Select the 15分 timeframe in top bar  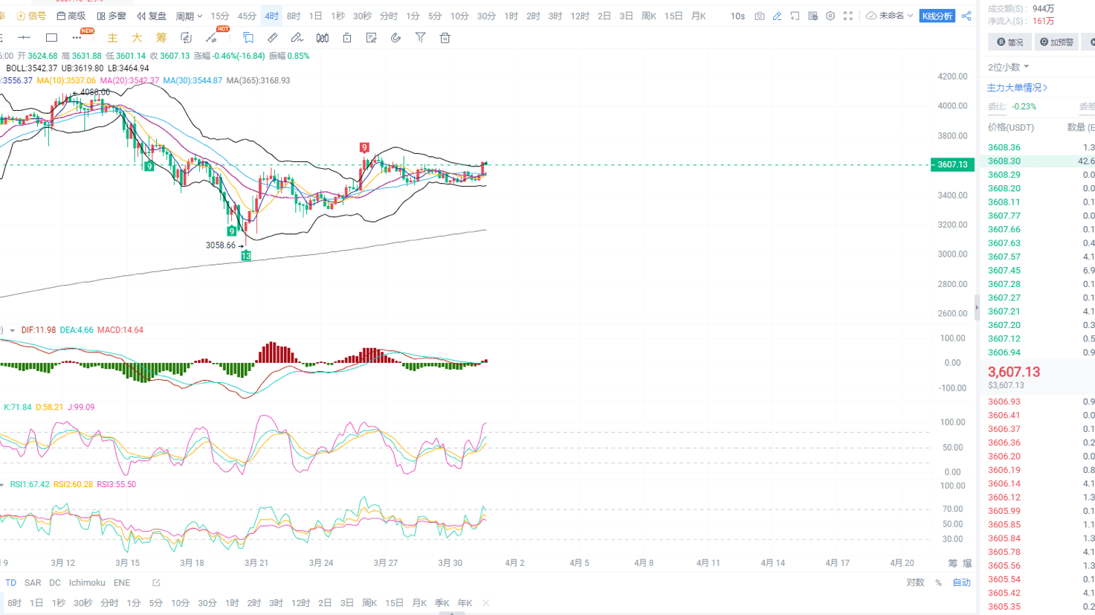(219, 16)
